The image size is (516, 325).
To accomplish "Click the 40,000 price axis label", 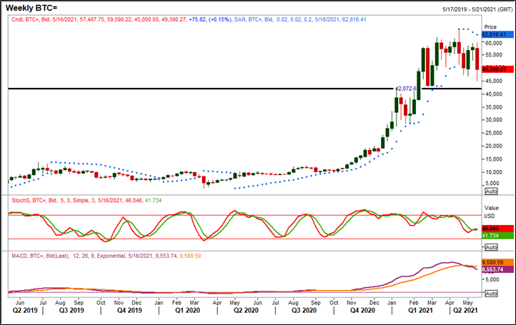I will click(494, 94).
